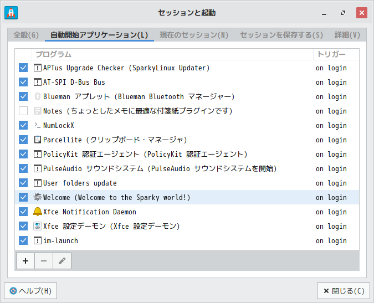This screenshot has height=303, width=374.
Task: Remove selected entry with minus button
Action: click(44, 261)
